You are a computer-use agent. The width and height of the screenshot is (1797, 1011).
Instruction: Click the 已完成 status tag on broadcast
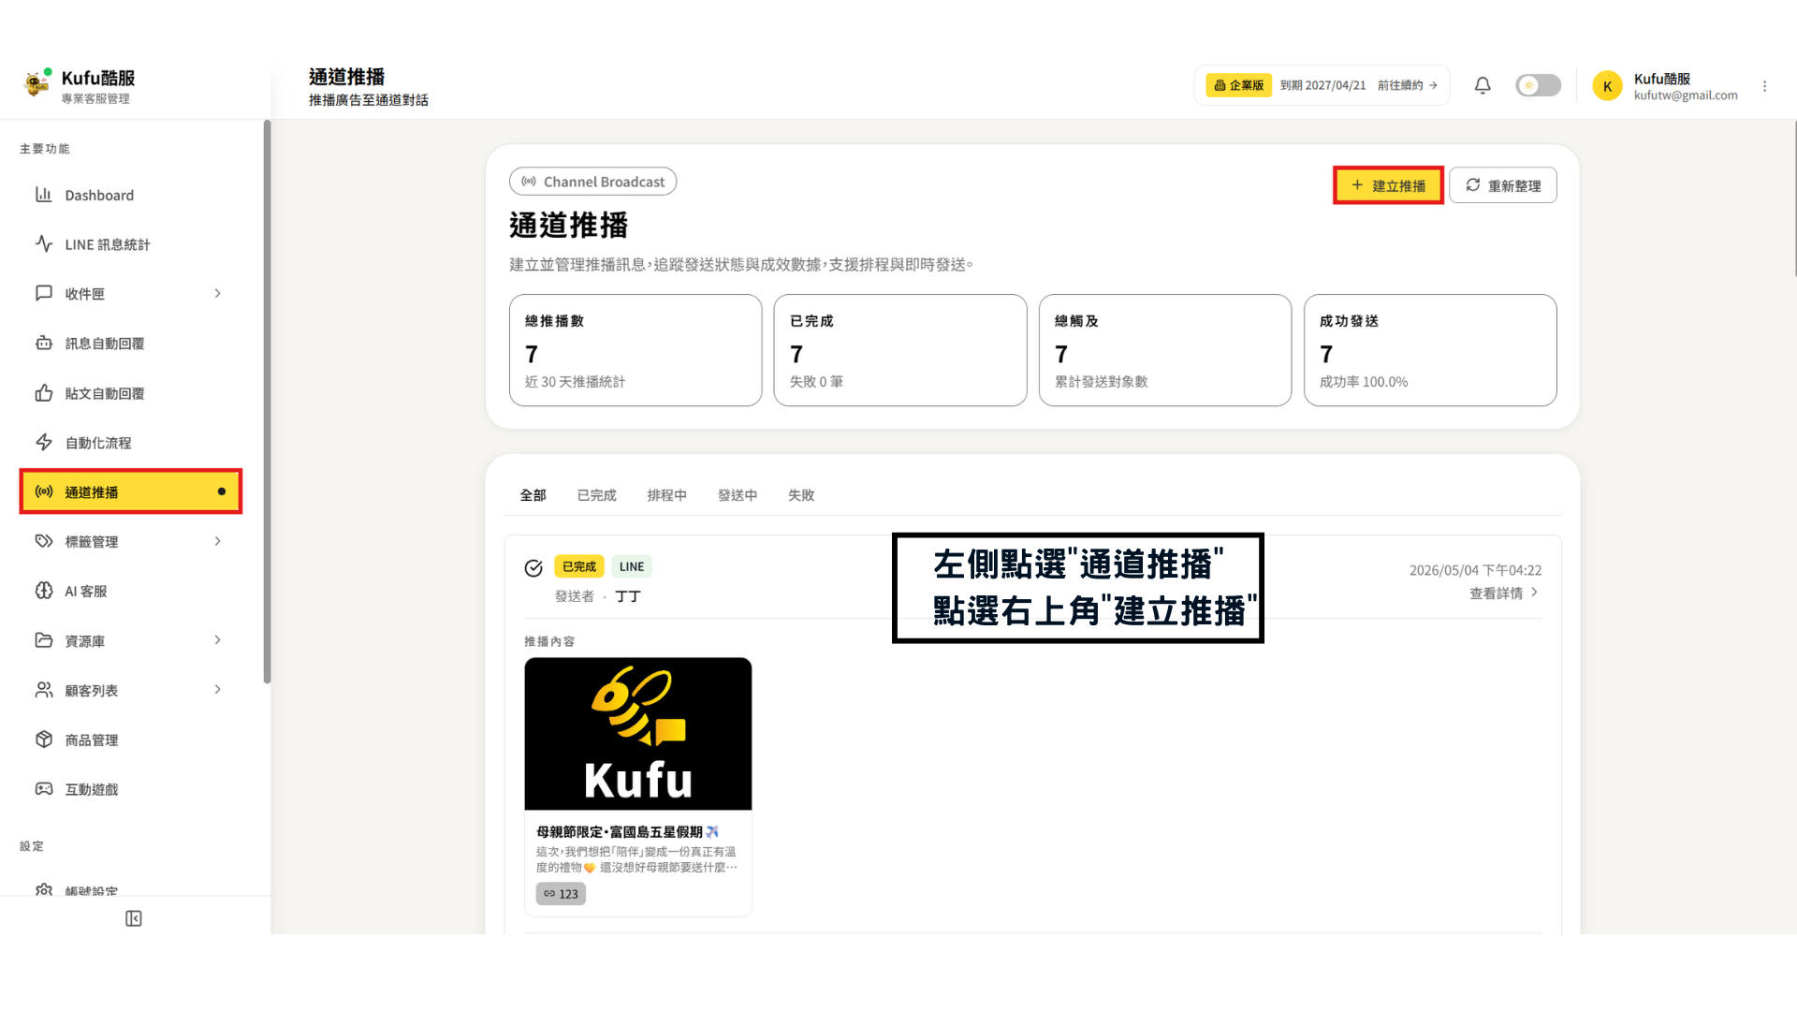pos(579,566)
